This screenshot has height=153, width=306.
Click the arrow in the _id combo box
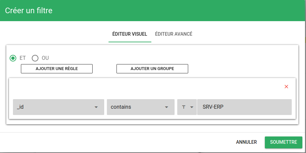[x=96, y=107]
